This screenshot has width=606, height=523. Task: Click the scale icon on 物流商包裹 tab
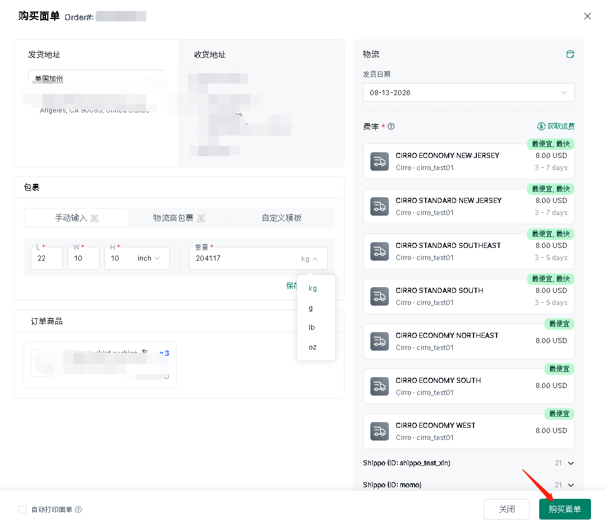pos(201,219)
